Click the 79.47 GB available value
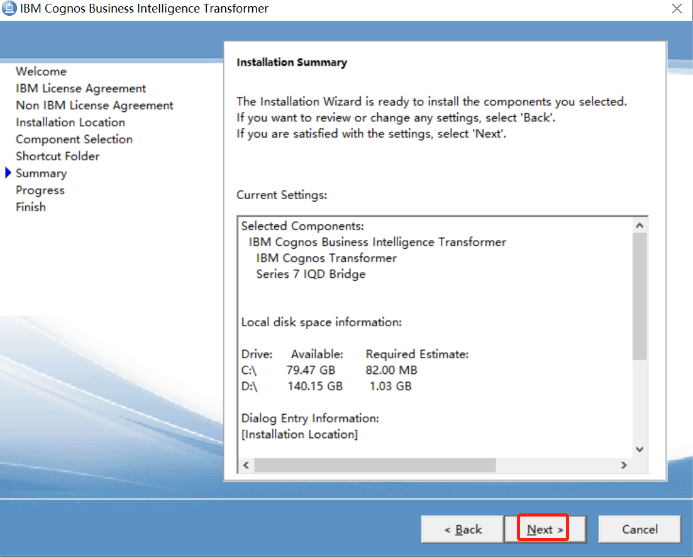Image resolution: width=693 pixels, height=558 pixels. pyautogui.click(x=311, y=370)
